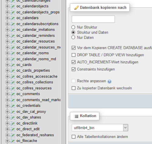Open table icon for oc_calendarobjects
The image size is (152, 144).
[x=13, y=6]
